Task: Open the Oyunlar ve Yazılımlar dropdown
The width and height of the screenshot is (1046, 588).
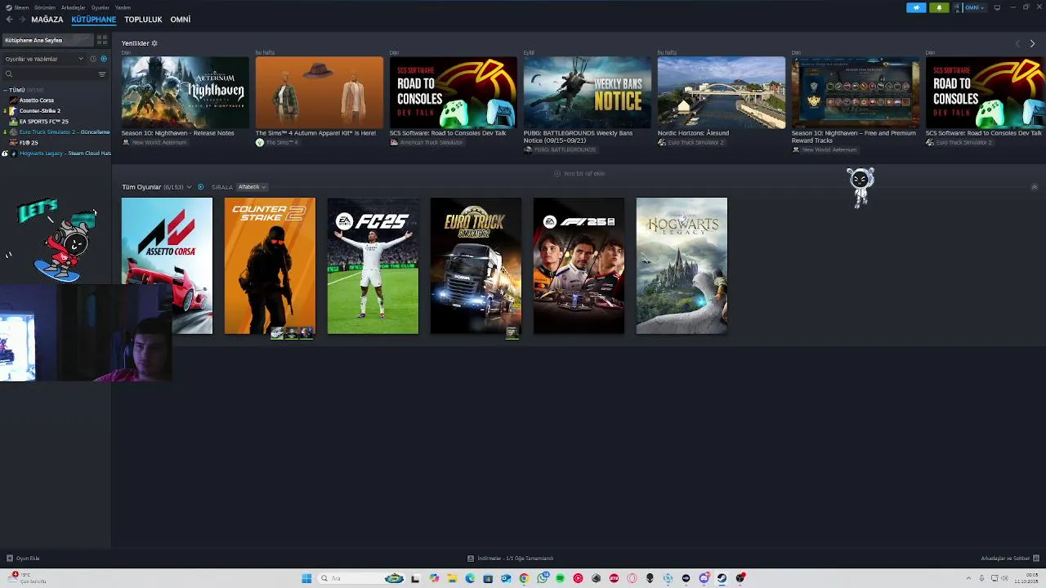Action: coord(44,59)
